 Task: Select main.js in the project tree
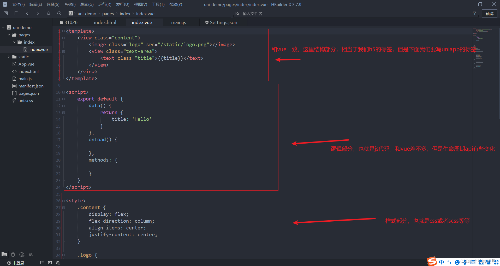pos(26,79)
